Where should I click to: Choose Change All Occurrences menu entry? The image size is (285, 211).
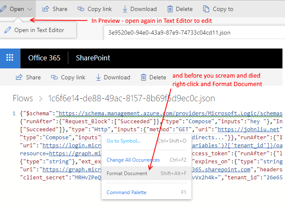click(133, 160)
